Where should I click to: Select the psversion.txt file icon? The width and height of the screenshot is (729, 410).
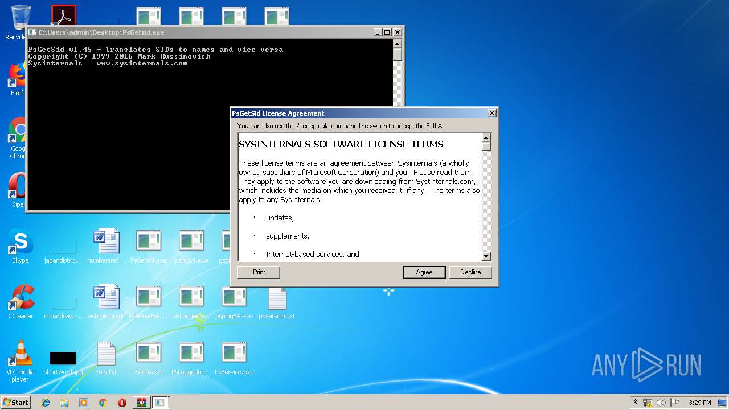277,302
